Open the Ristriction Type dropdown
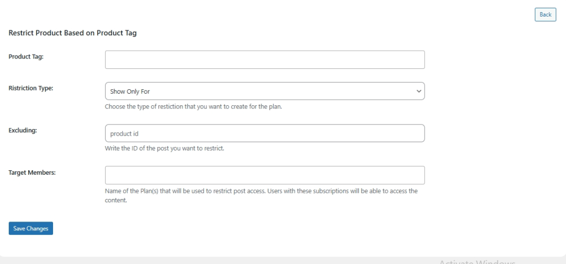This screenshot has width=566, height=264. [265, 91]
